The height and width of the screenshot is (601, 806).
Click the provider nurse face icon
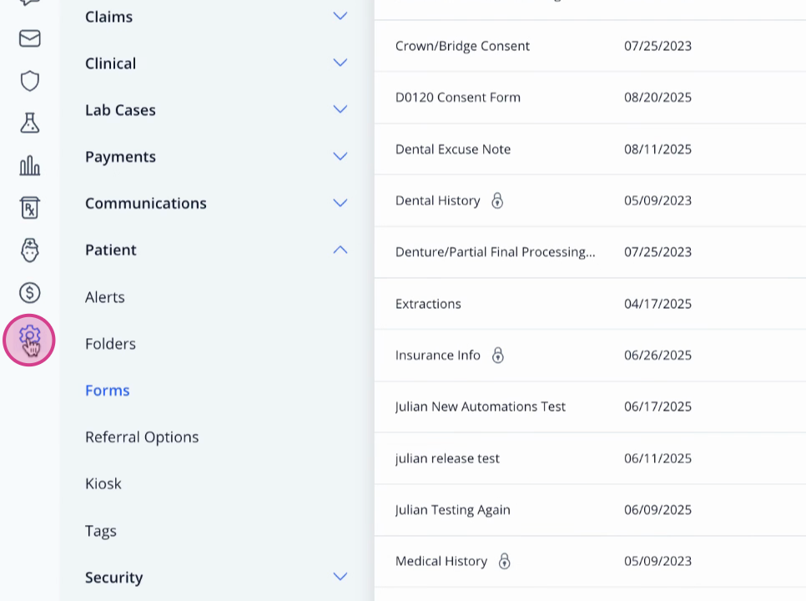(x=30, y=250)
